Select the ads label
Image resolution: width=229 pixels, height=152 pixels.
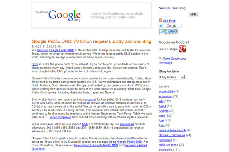click(161, 101)
